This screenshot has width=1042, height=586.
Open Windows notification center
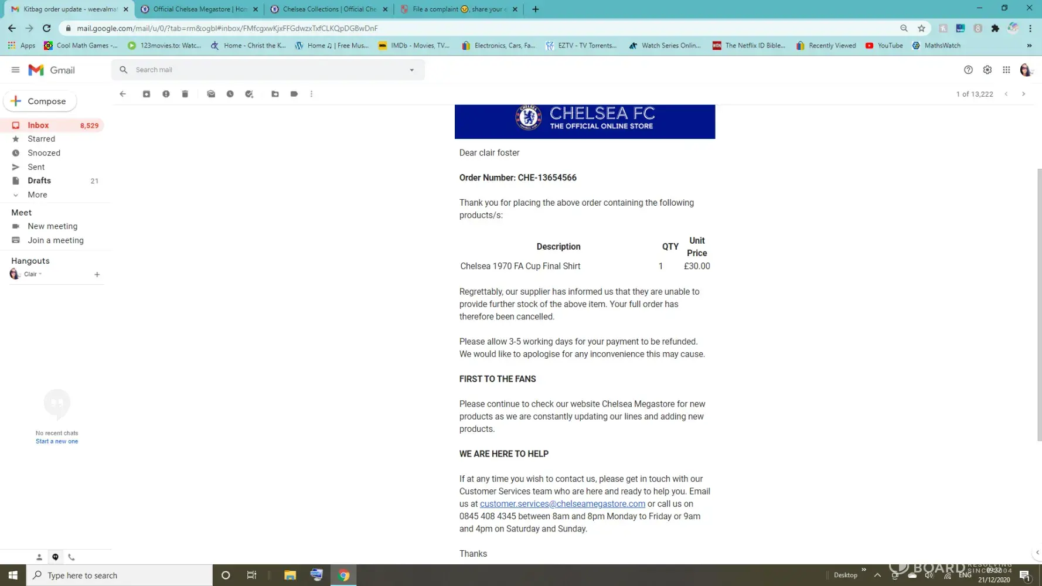click(1024, 575)
